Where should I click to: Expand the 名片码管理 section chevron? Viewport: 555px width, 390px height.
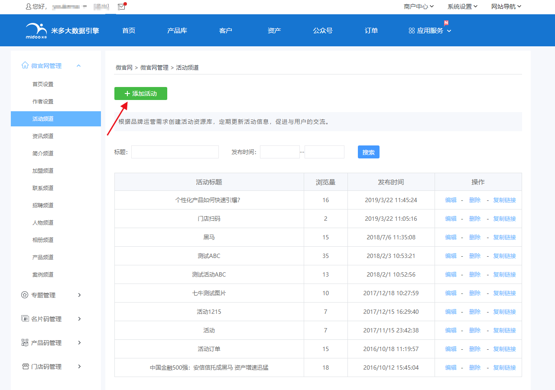[x=79, y=319]
